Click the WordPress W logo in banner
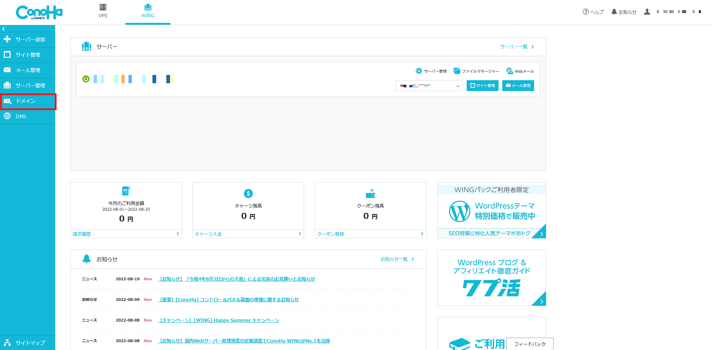Image resolution: width=712 pixels, height=350 pixels. 460,211
